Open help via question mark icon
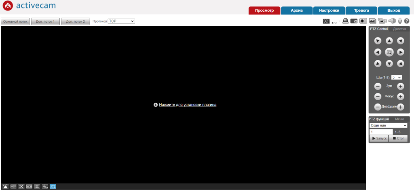Viewport: 414px width, 194px height. [x=407, y=21]
